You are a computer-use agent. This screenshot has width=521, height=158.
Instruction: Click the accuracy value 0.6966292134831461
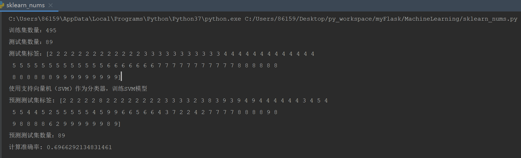point(79,147)
